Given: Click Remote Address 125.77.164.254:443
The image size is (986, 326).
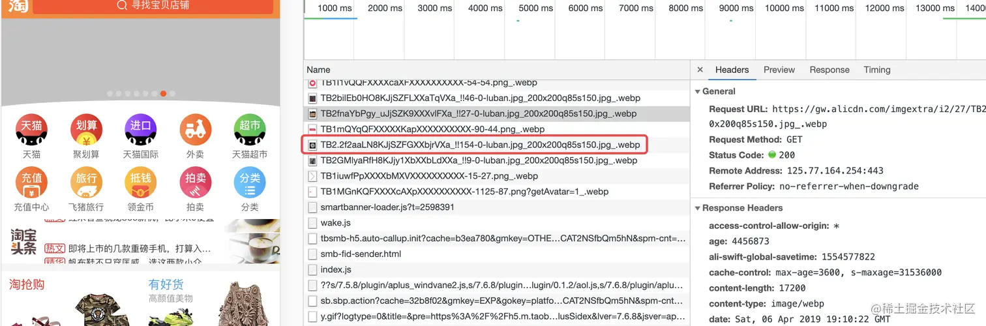Looking at the screenshot, I should coord(835,171).
